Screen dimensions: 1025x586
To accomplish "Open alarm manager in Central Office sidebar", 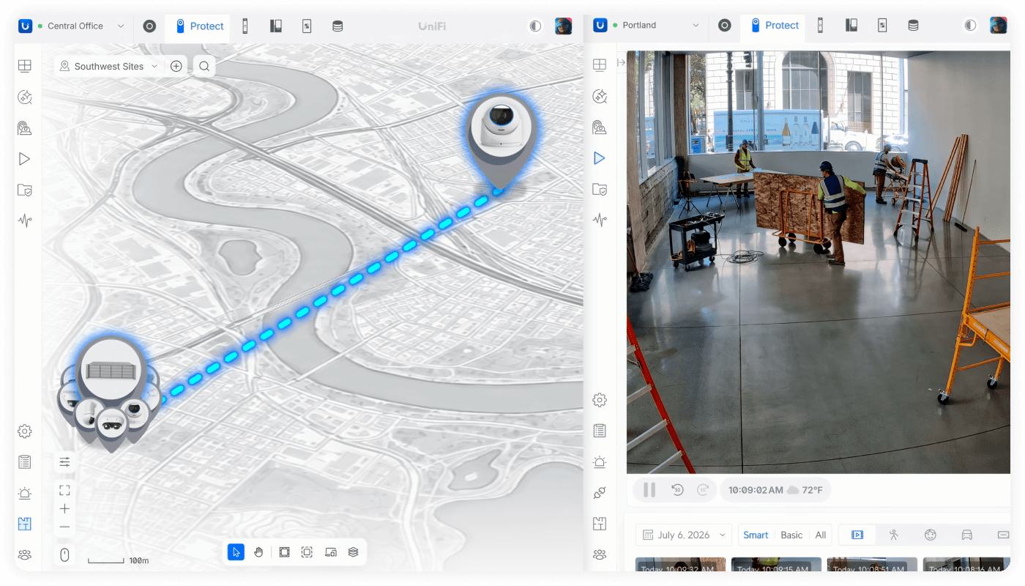I will click(25, 493).
